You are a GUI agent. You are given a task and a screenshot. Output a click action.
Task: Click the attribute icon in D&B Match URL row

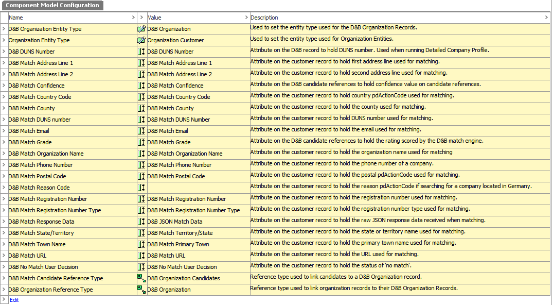point(141,256)
